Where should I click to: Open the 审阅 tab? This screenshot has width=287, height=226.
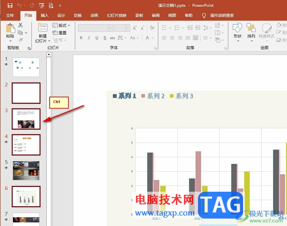point(156,16)
